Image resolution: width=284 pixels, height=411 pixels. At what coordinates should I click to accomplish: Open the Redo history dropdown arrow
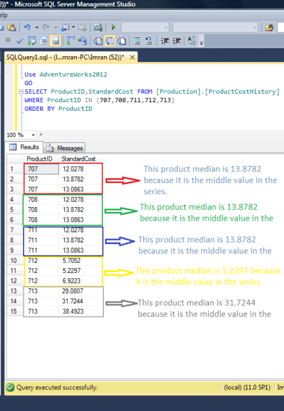pyautogui.click(x=55, y=27)
